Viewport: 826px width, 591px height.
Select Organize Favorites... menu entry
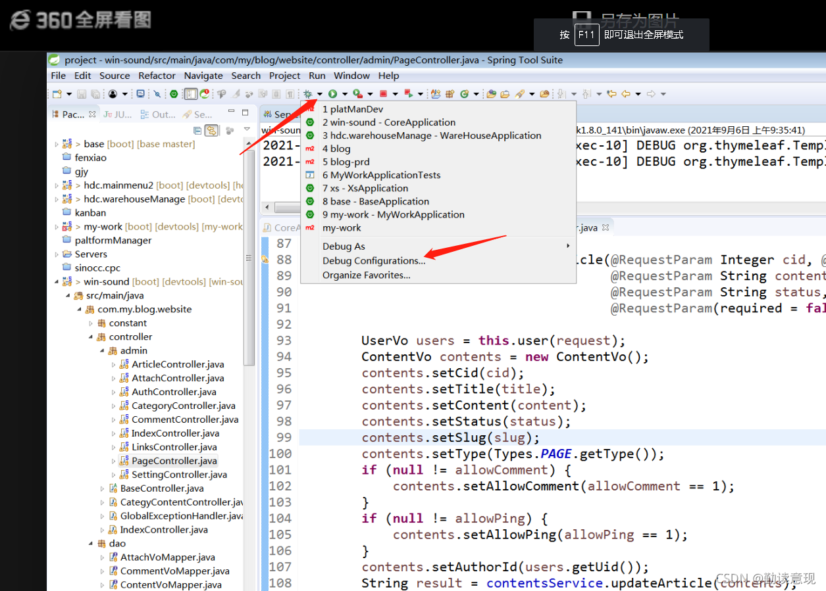click(x=367, y=275)
